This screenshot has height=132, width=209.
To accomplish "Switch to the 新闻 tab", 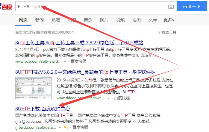I will coord(40,20).
